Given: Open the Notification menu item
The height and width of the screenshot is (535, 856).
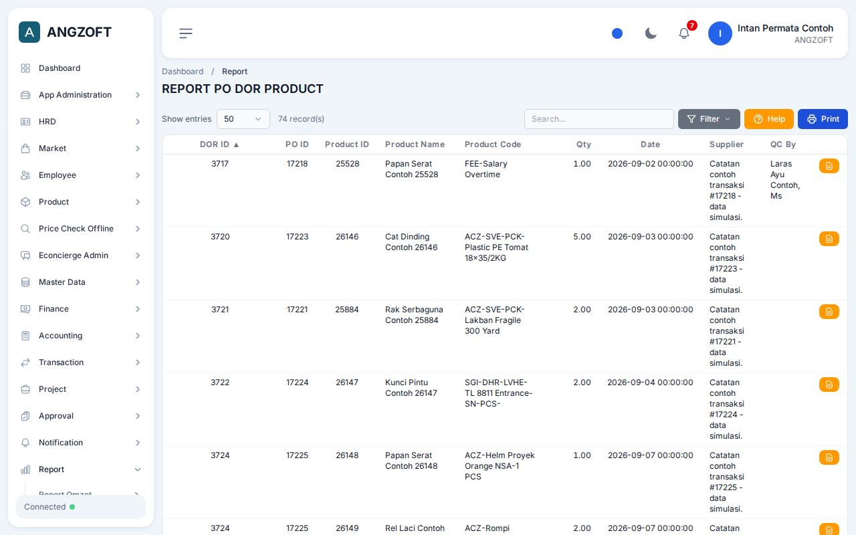Looking at the screenshot, I should click(x=81, y=443).
